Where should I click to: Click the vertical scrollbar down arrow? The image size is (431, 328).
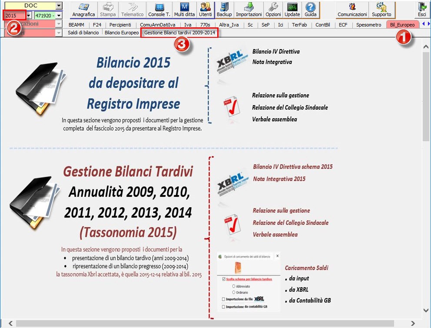(x=426, y=310)
